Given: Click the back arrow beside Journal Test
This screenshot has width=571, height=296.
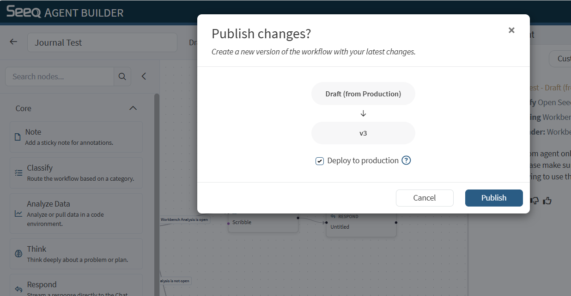Looking at the screenshot, I should 13,42.
